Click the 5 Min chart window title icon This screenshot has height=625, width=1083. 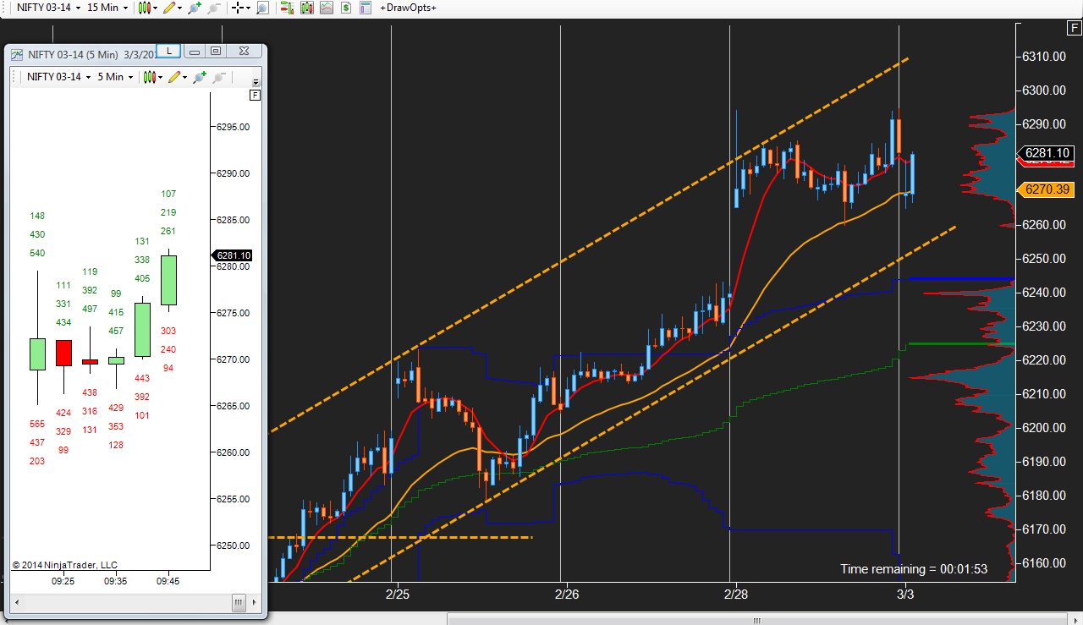[16, 54]
